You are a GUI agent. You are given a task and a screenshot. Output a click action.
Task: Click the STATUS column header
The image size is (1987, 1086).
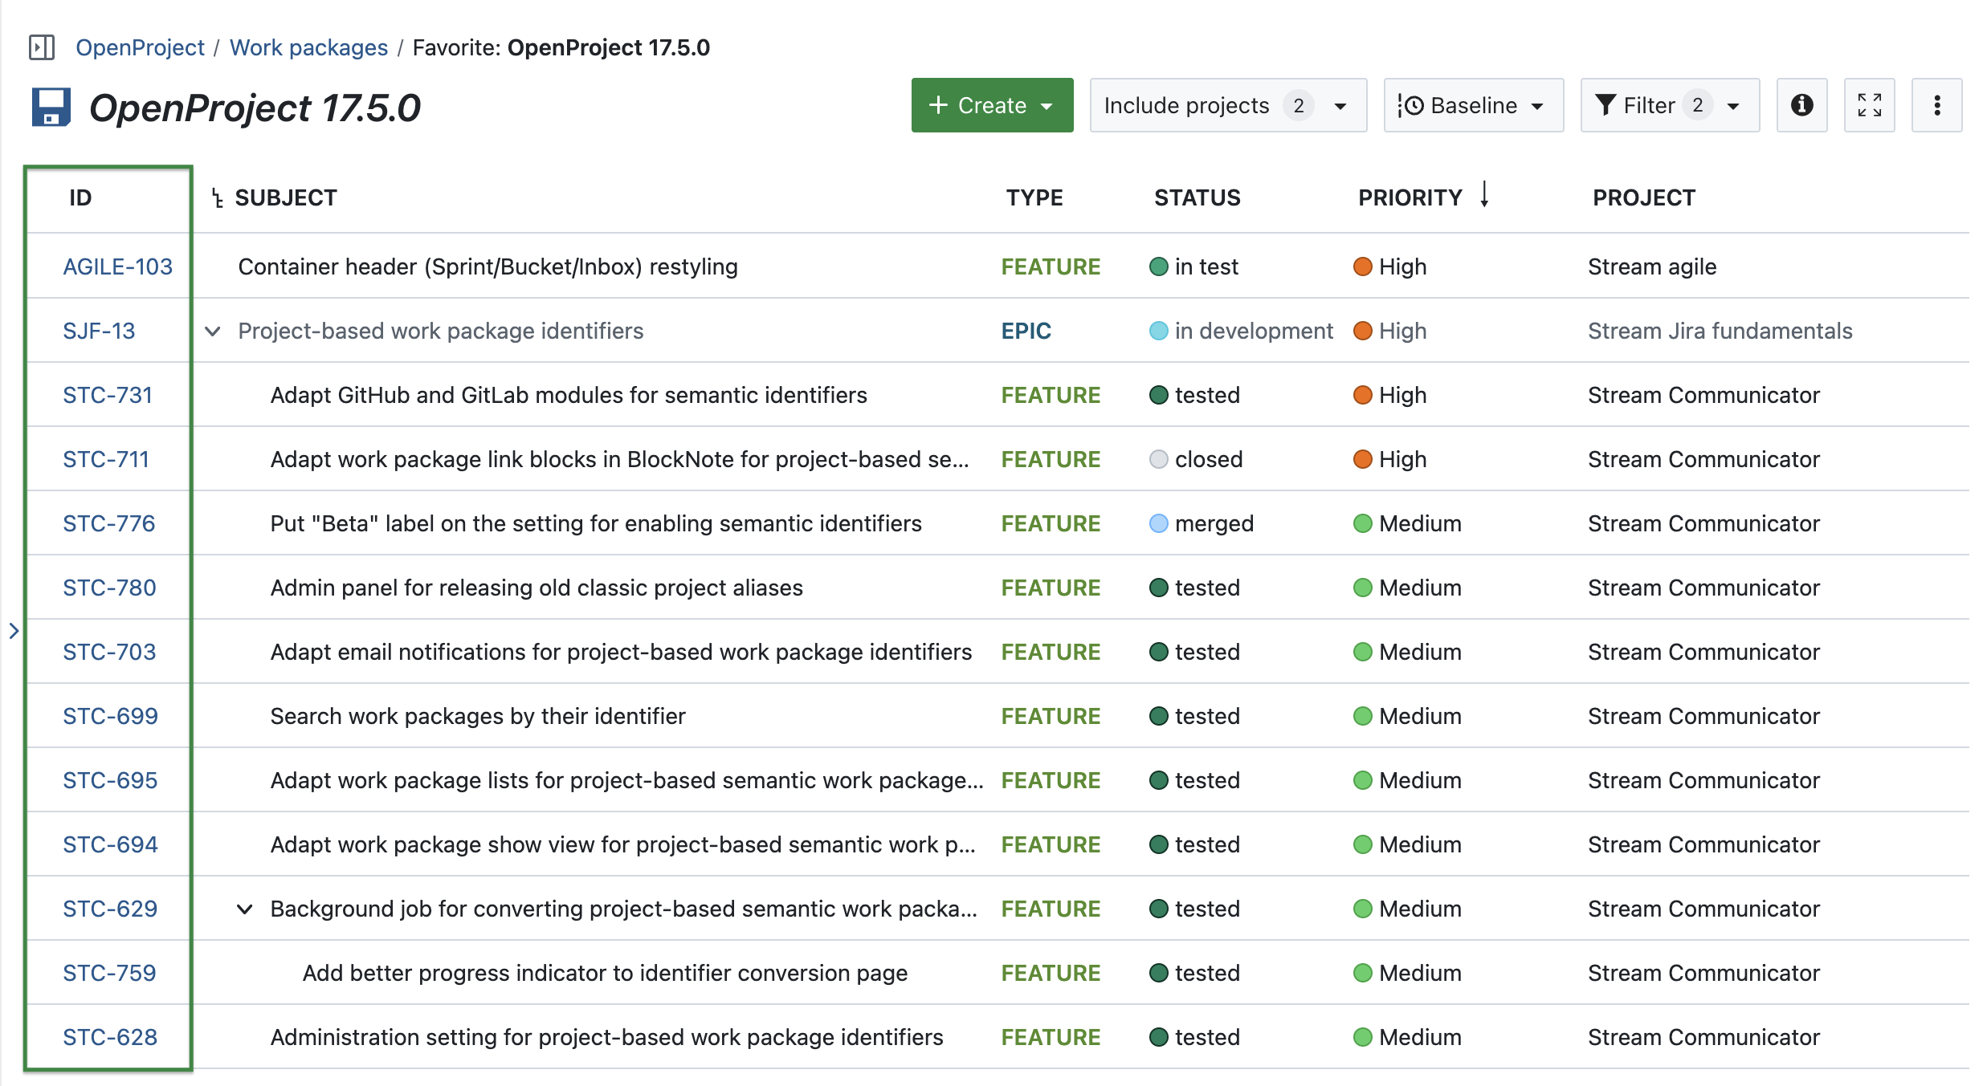pyautogui.click(x=1197, y=197)
